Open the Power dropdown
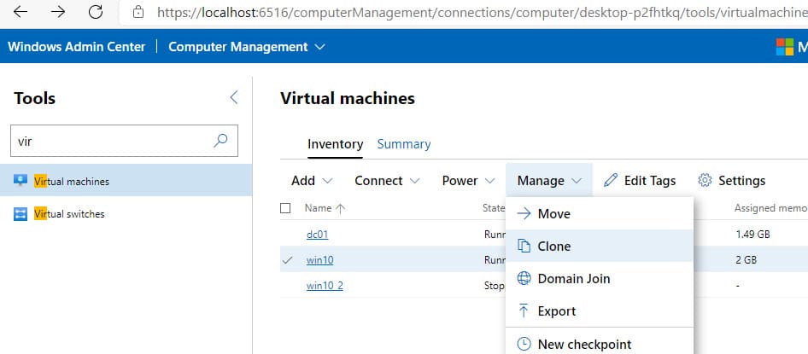 pyautogui.click(x=468, y=181)
